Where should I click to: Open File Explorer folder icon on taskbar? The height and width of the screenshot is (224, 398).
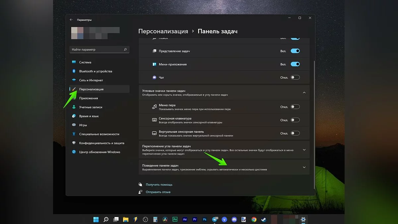point(126,219)
